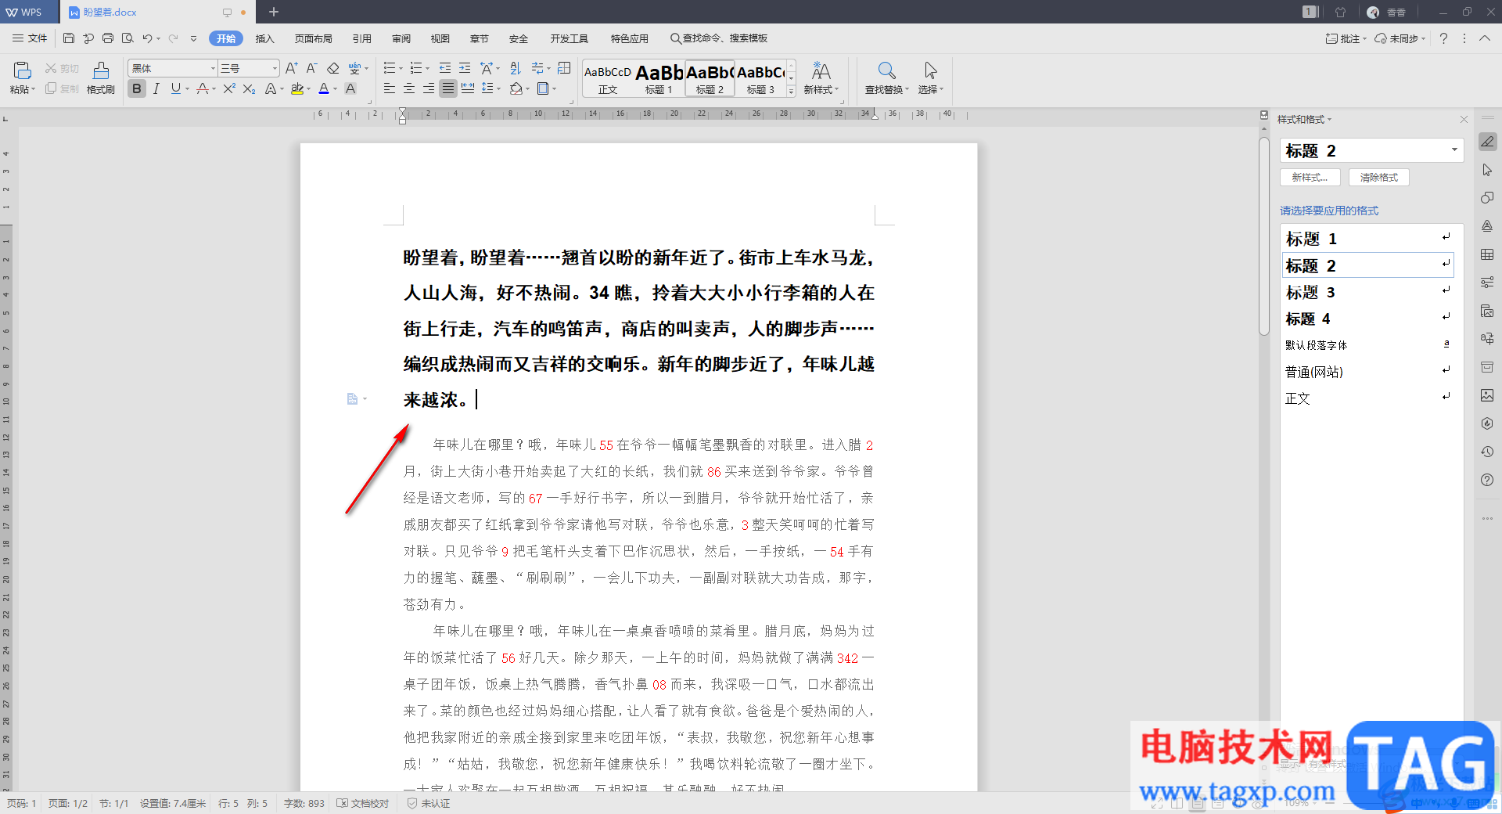
Task: Click the decrease indent icon
Action: pyautogui.click(x=445, y=69)
